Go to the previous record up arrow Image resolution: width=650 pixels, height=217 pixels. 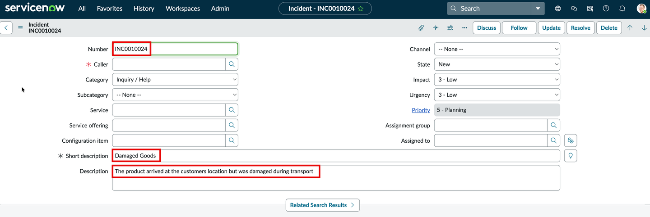630,28
